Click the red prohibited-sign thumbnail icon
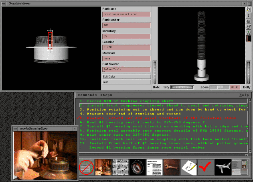 pyautogui.click(x=86, y=167)
